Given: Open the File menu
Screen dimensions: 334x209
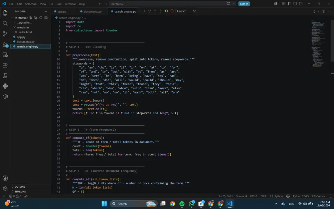Looking at the screenshot, I should (x=11, y=4).
